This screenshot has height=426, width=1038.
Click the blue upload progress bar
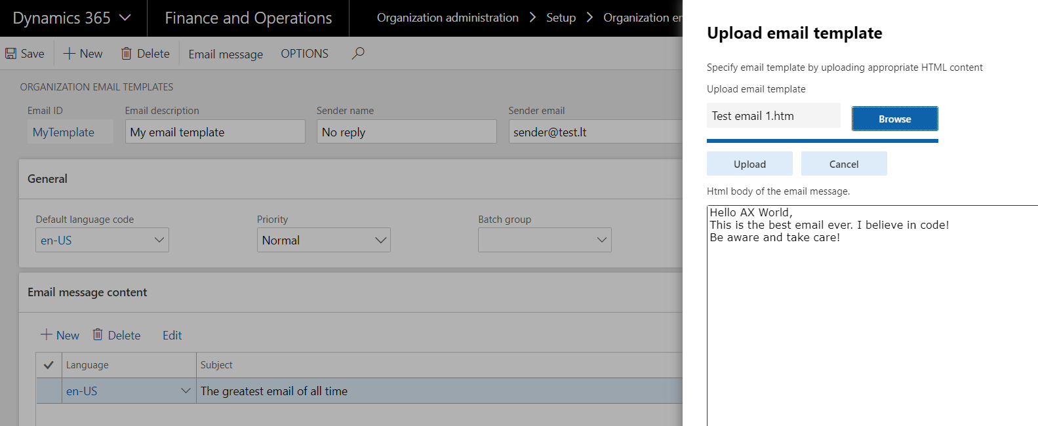pyautogui.click(x=822, y=140)
